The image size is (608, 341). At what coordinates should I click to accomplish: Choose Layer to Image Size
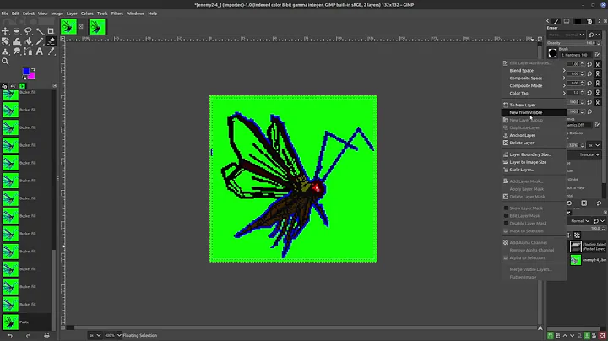[534, 162]
